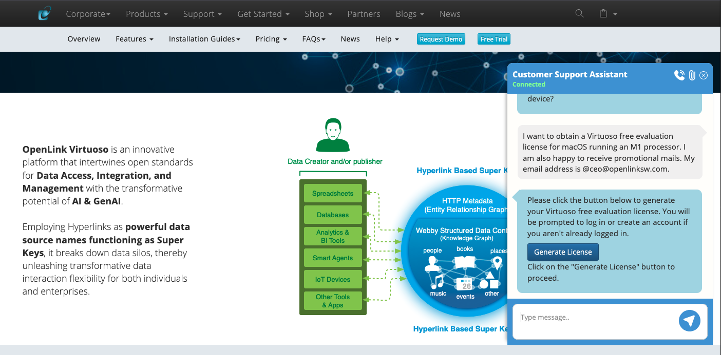The width and height of the screenshot is (721, 355).
Task: Open the site search magnifier icon
Action: [580, 14]
